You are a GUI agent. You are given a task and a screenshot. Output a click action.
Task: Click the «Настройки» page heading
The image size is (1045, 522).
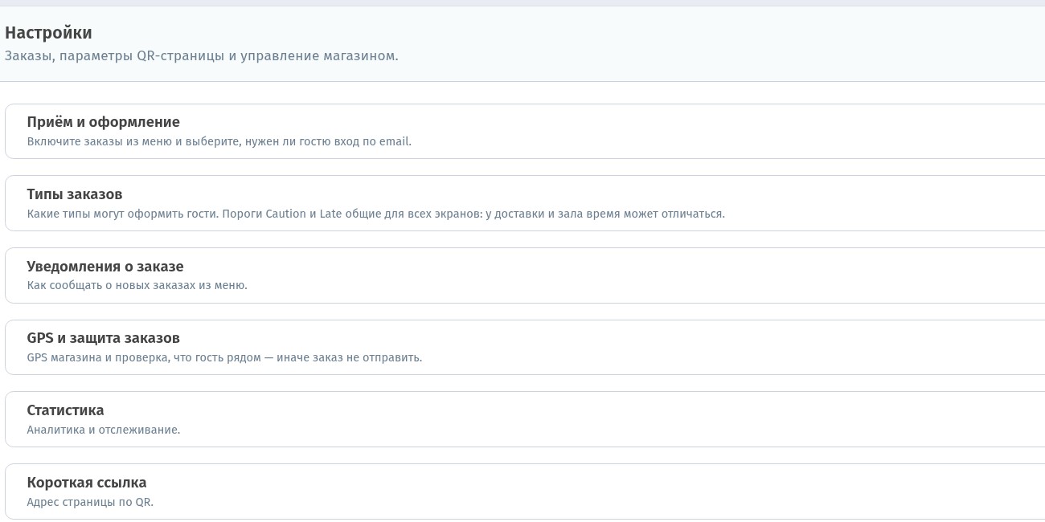tap(48, 33)
